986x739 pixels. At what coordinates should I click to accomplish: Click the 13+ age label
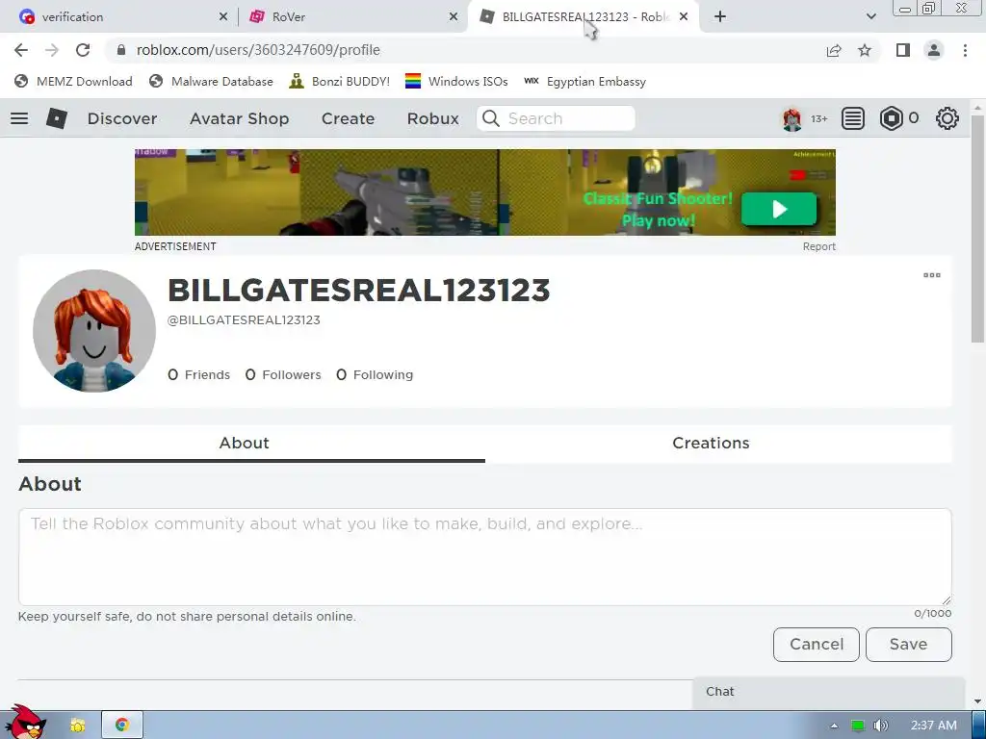pyautogui.click(x=818, y=118)
